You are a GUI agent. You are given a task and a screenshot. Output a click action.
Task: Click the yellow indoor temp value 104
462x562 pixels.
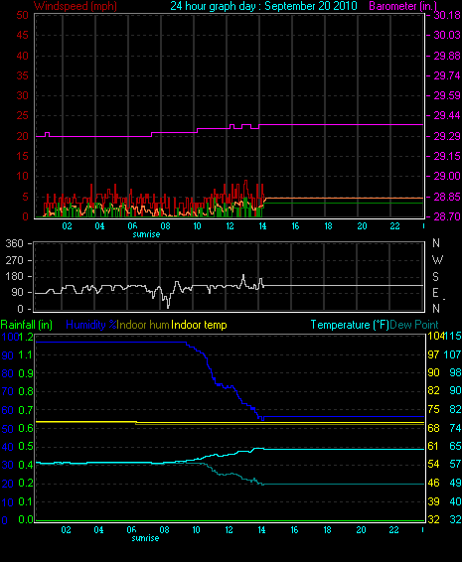click(x=436, y=337)
